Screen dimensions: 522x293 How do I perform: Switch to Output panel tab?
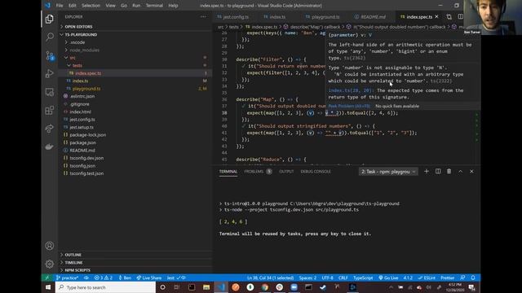(286, 172)
